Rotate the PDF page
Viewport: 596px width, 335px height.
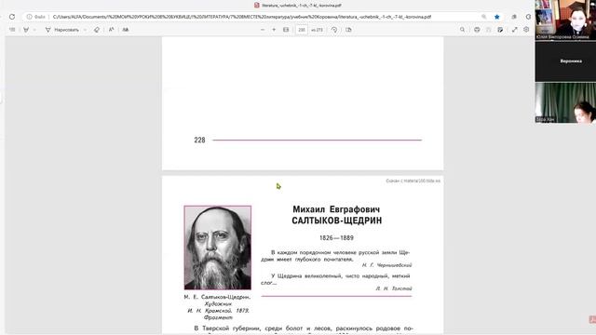334,30
